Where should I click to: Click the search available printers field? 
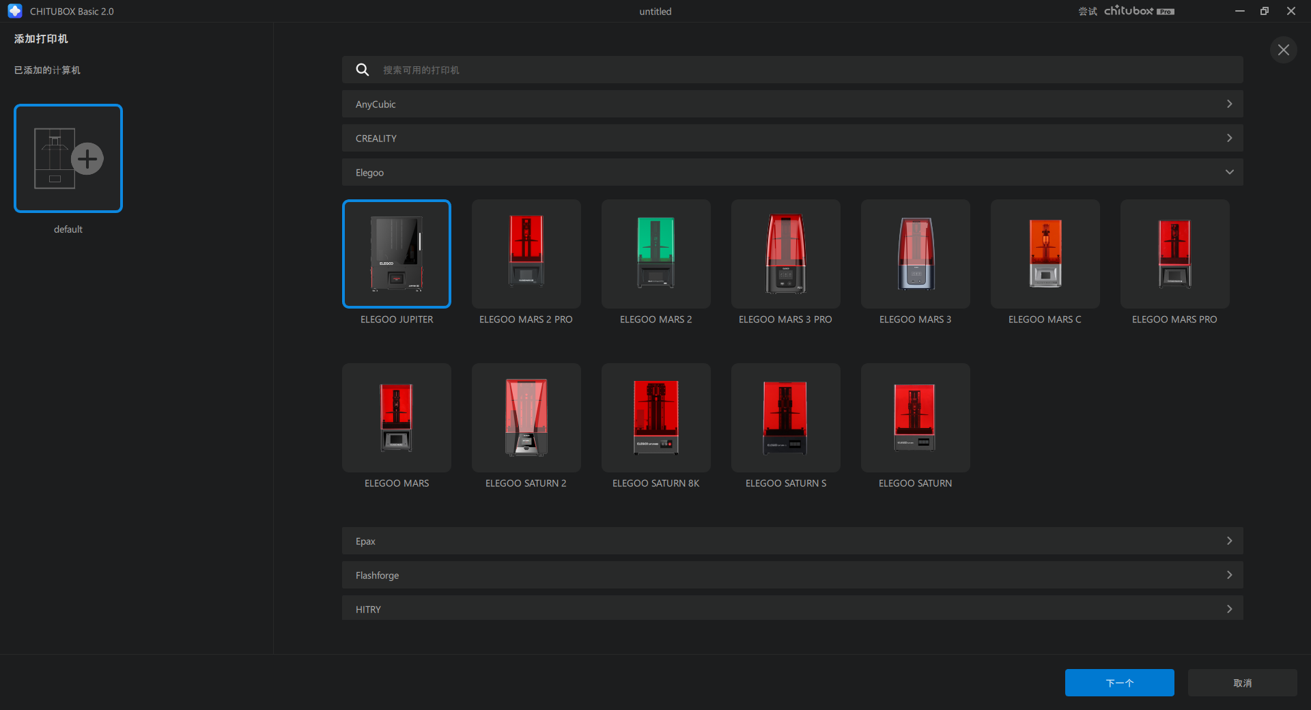click(x=793, y=70)
